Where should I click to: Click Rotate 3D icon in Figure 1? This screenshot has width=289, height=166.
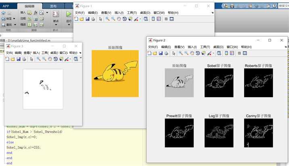pyautogui.click(x=125, y=19)
